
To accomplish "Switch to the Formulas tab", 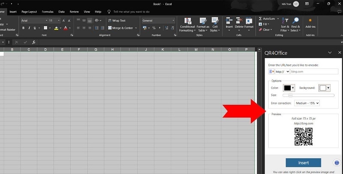I will (47, 12).
